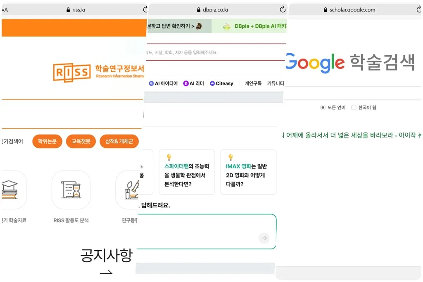Click 공지사항 heading in RISS
Image resolution: width=423 pixels, height=282 pixels.
[106, 255]
